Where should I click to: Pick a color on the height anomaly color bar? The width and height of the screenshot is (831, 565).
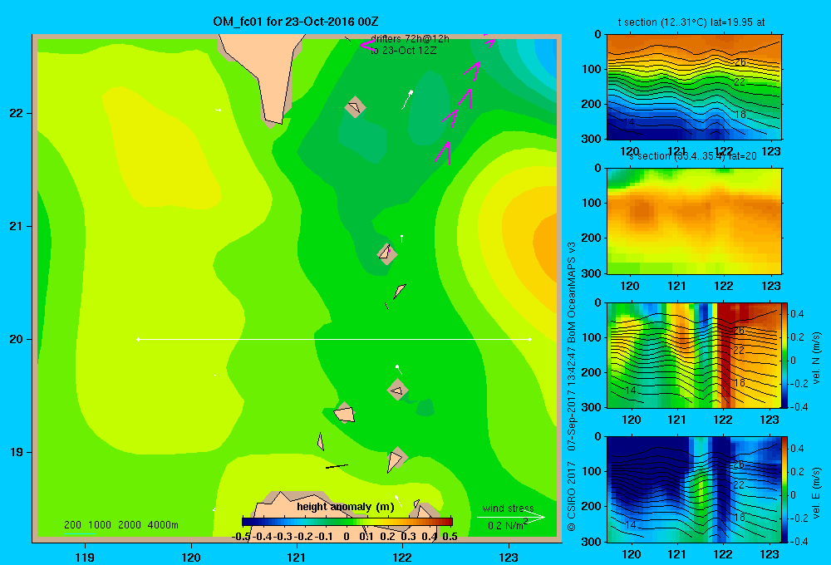click(347, 522)
